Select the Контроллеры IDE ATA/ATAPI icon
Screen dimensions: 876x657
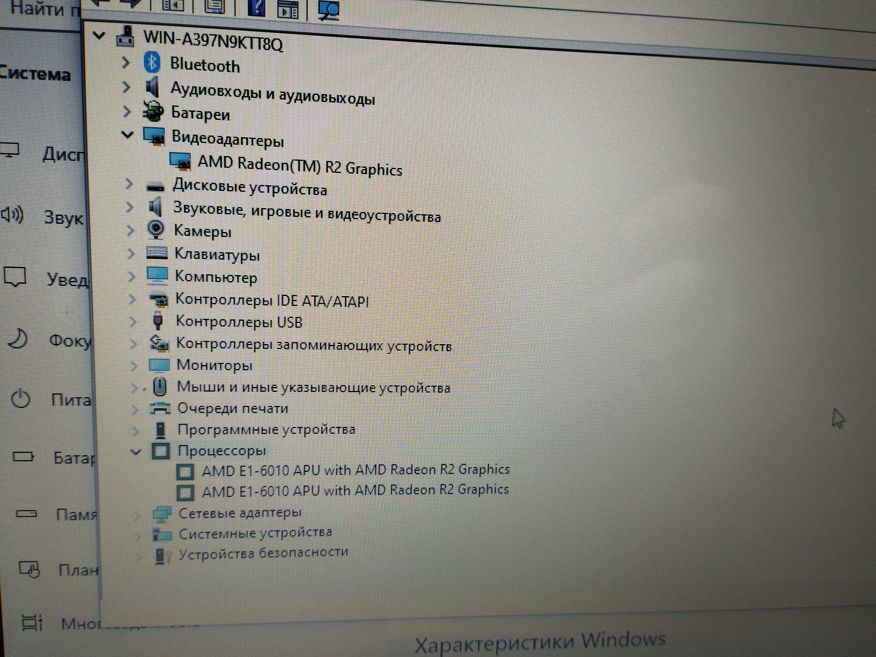[x=158, y=299]
